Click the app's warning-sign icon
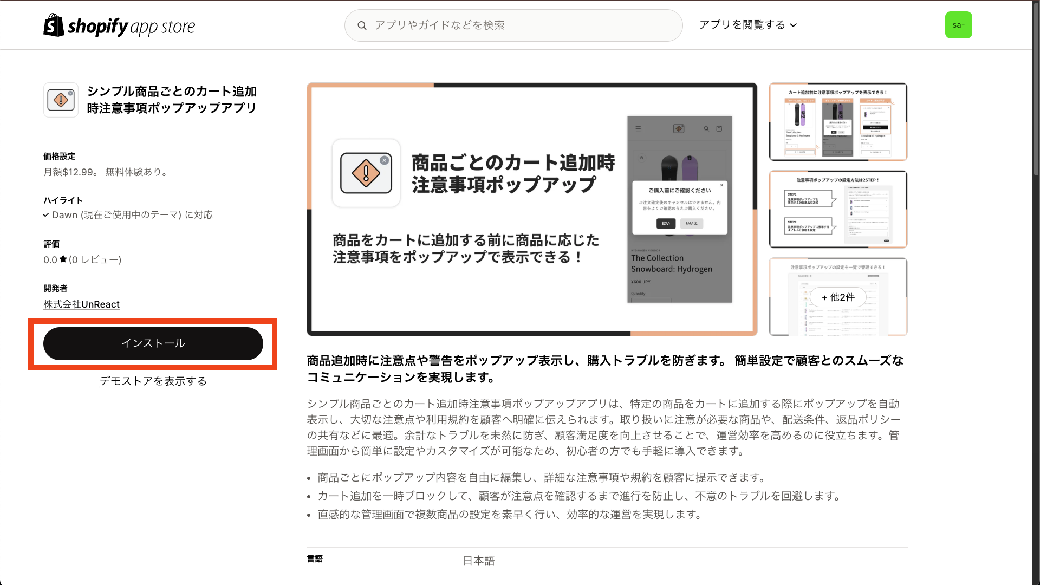Viewport: 1040px width, 585px height. coord(61,100)
